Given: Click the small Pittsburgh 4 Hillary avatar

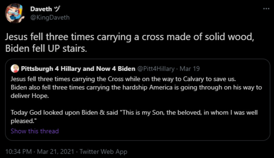Looking at the screenshot, I should pyautogui.click(x=15, y=69).
